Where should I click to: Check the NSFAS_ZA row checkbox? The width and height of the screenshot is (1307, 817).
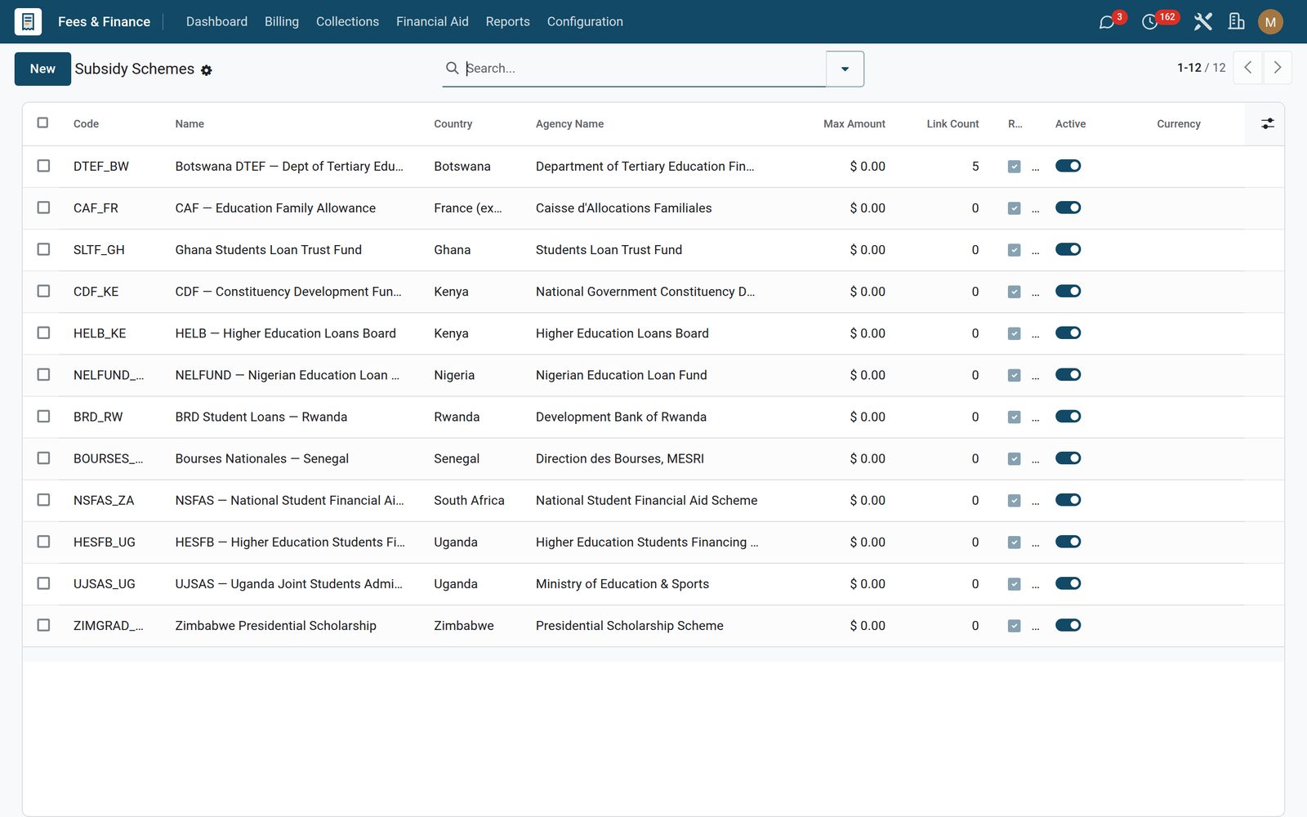(43, 500)
